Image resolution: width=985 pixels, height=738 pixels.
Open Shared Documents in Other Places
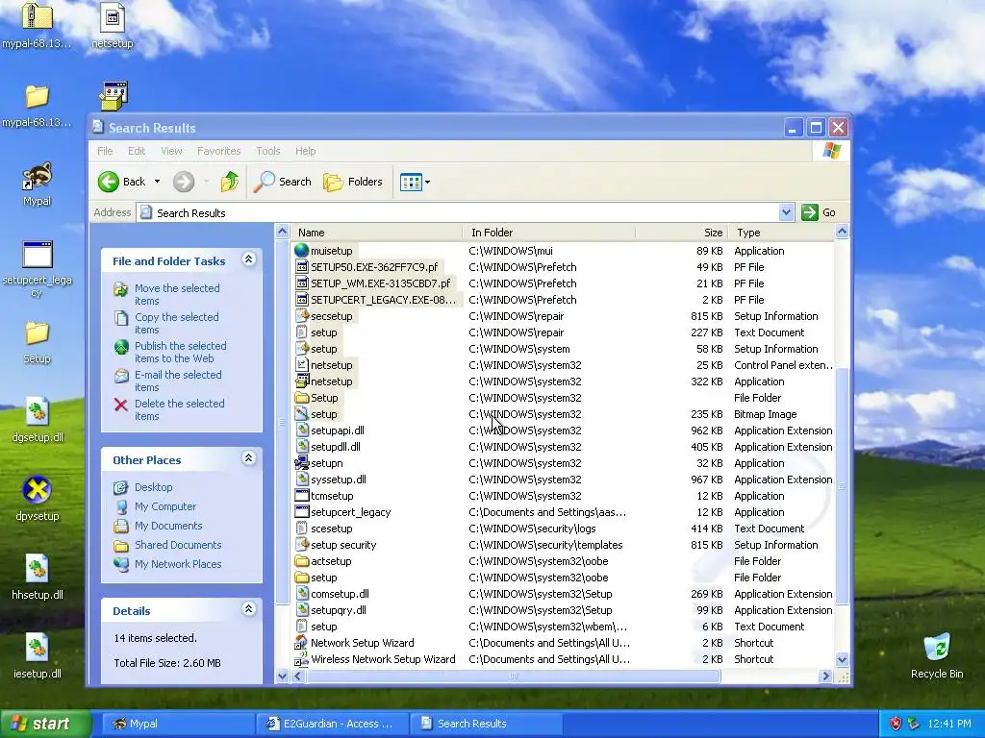point(178,546)
